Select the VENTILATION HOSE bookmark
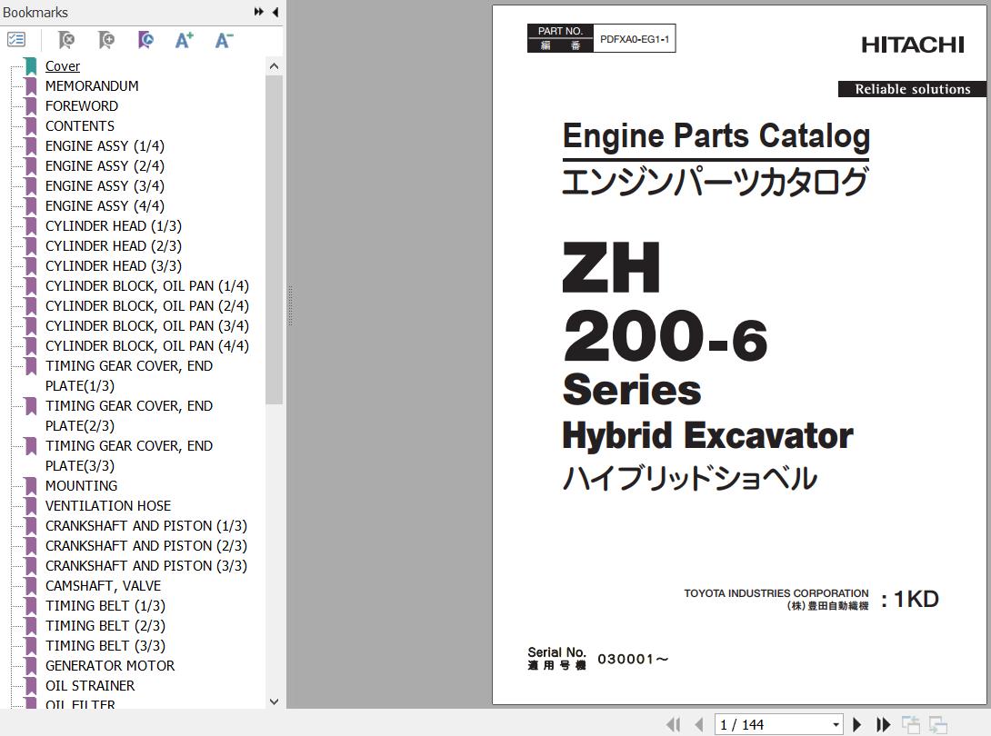Image resolution: width=991 pixels, height=736 pixels. pos(108,506)
